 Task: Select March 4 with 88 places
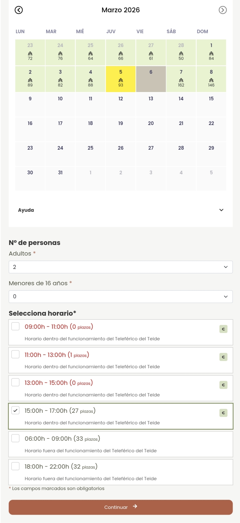pos(90,79)
